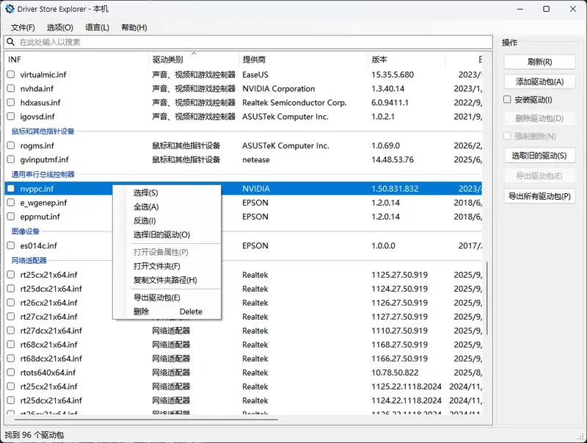Check the rogms.inf checkbox
Screen dimensions: 587x443
tap(11, 145)
